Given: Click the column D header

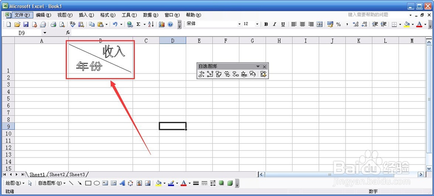Looking at the screenshot, I should [172, 41].
